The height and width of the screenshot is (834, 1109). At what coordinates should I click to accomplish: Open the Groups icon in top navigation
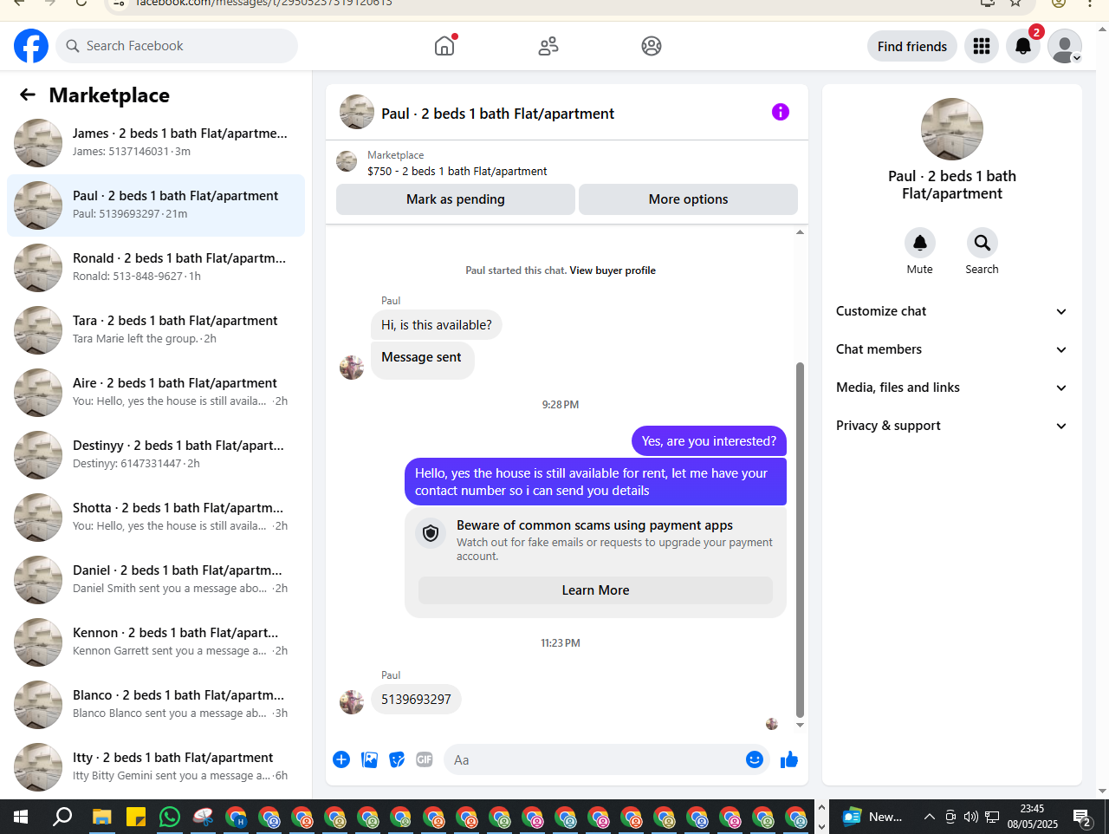point(652,46)
